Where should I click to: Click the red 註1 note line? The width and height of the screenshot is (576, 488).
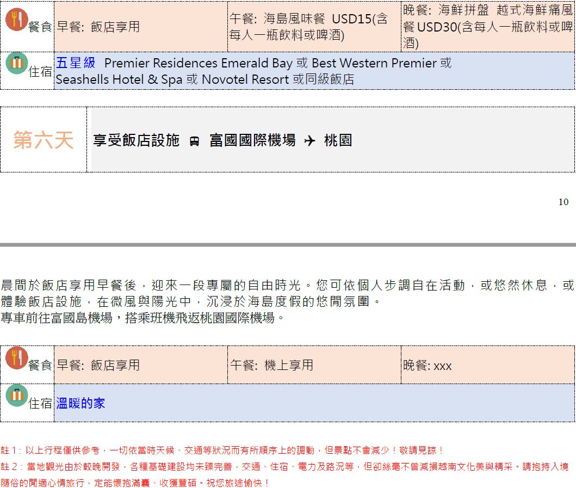[x=222, y=450]
